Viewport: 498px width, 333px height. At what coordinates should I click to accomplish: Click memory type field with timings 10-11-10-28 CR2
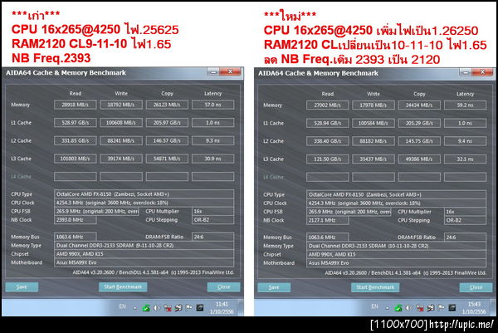[397, 247]
